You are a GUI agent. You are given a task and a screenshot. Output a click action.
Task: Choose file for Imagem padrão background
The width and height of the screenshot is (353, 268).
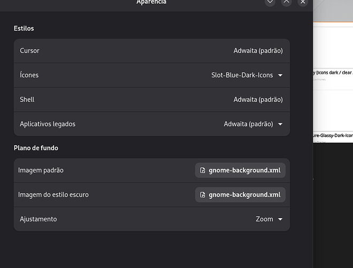tap(240, 170)
